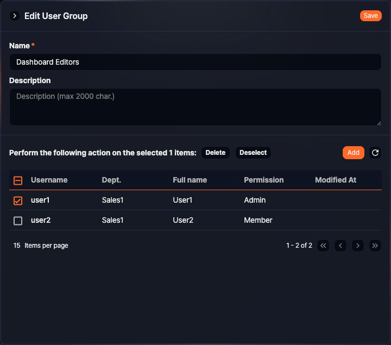Go to the next page arrow
The height and width of the screenshot is (345, 391).
(x=357, y=246)
